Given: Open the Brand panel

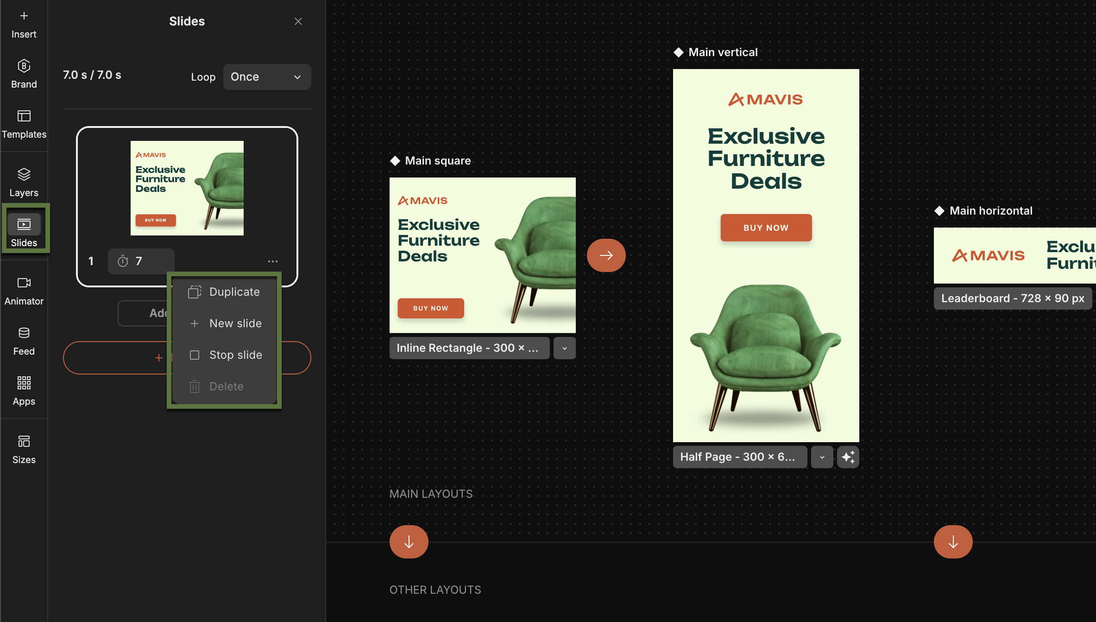Looking at the screenshot, I should (x=24, y=74).
